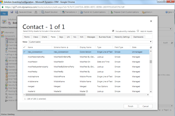Sort by Display Name column header
Screen dimensions: 175x116
pyautogui.click(x=86, y=47)
